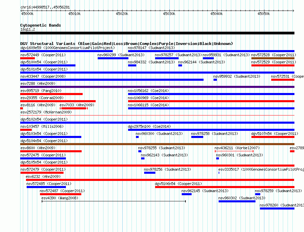The width and height of the screenshot is (304, 232).
Task: Open the dgv5104n54 Cooper2011 label
Action: (x=44, y=141)
